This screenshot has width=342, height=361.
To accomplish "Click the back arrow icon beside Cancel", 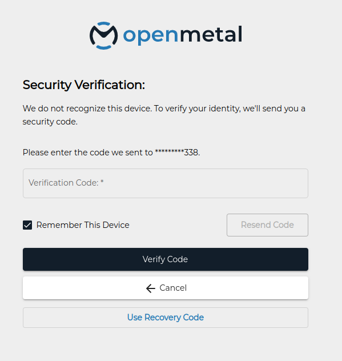I will (x=151, y=288).
